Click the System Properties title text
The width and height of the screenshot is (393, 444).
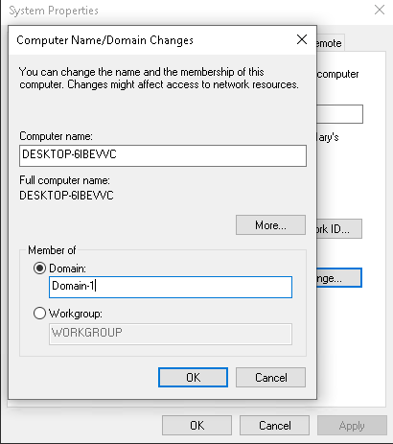[54, 11]
